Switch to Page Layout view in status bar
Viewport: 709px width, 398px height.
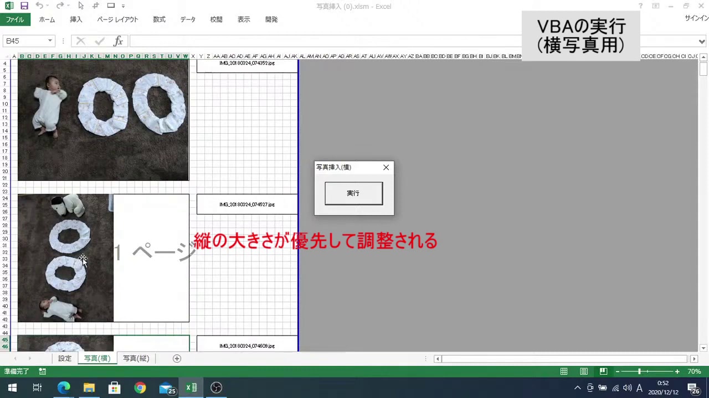click(x=584, y=371)
